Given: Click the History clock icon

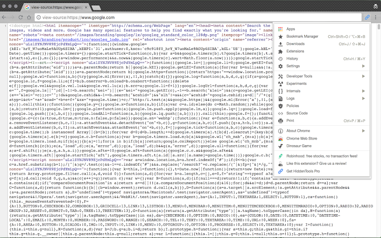Looking at the screenshot, I should click(281, 59).
